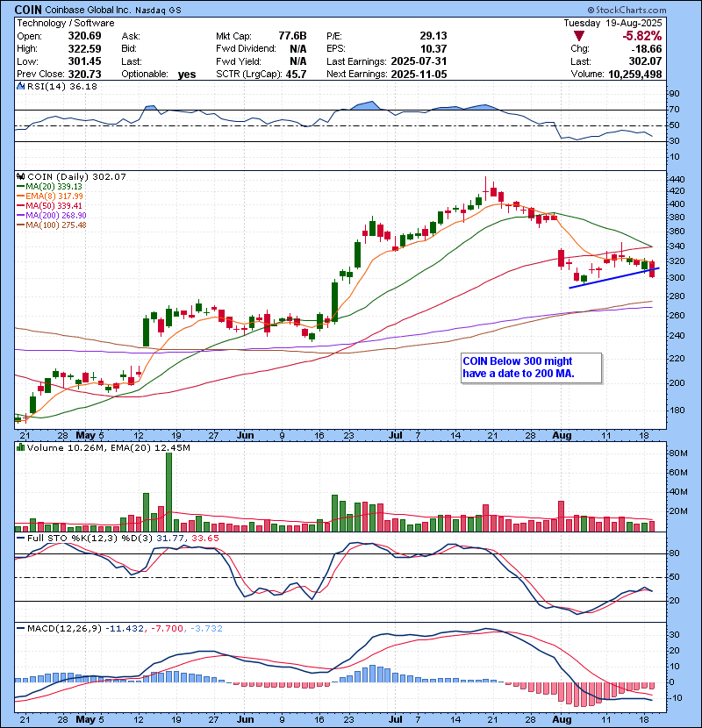Image resolution: width=702 pixels, height=728 pixels.
Task: Click the MA(100) 275.48 legend entry
Action: [x=51, y=225]
